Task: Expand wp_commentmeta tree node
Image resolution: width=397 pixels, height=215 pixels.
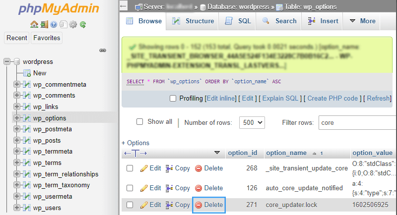Action: pyautogui.click(x=17, y=84)
